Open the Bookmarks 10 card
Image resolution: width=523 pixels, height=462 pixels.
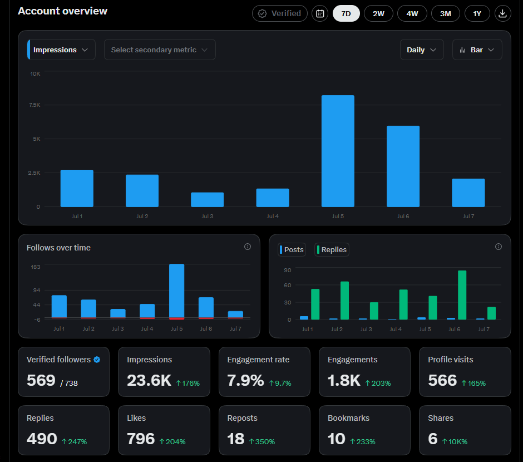364,430
